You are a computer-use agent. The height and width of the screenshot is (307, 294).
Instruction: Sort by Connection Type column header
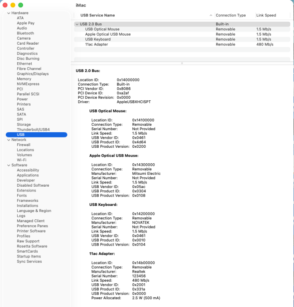point(231,15)
